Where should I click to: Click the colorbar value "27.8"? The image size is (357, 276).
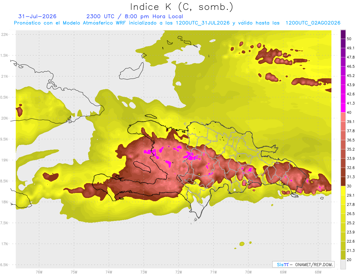pos(350,205)
